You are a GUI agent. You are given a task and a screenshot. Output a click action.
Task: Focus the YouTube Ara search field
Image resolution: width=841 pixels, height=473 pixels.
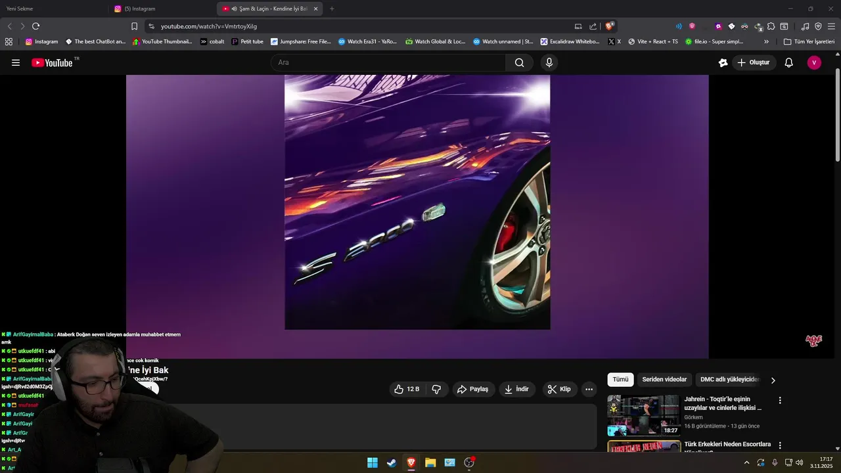(x=388, y=62)
